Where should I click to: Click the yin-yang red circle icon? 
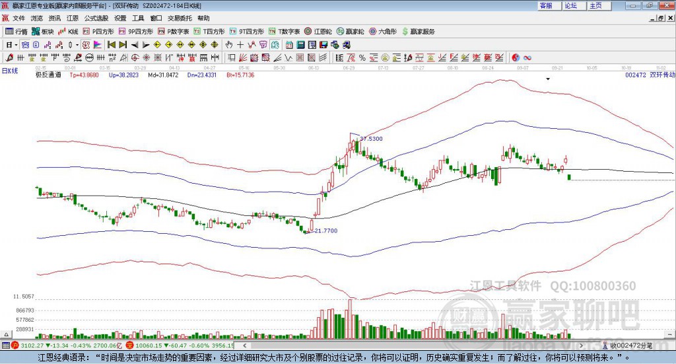click(x=516, y=57)
